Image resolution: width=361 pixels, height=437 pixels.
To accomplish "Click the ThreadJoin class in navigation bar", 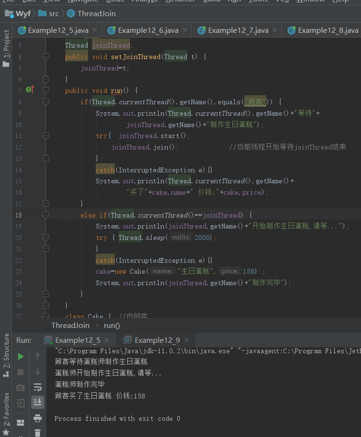I will (91, 13).
